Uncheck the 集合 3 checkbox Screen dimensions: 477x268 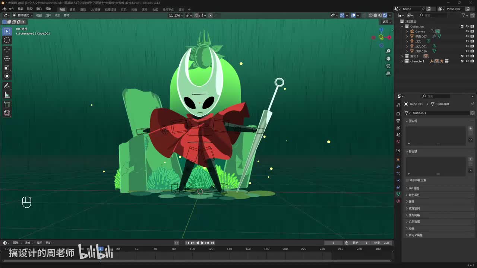tap(462, 56)
